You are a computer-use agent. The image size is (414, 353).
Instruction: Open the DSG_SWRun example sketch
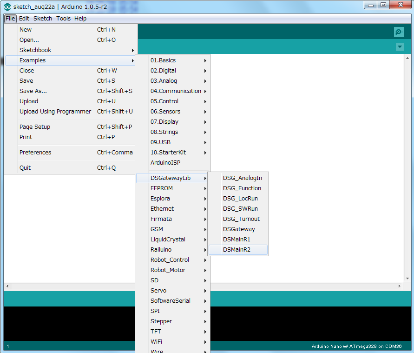(x=238, y=209)
